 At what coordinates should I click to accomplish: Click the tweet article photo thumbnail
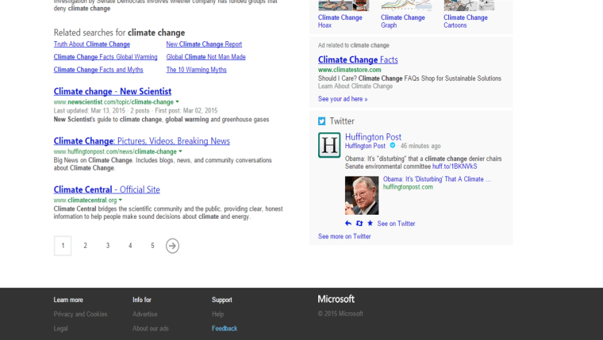click(362, 195)
